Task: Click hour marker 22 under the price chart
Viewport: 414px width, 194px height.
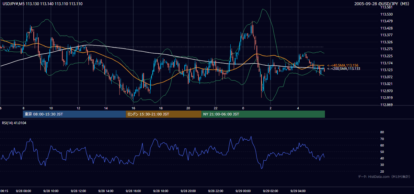Action: point(216,108)
